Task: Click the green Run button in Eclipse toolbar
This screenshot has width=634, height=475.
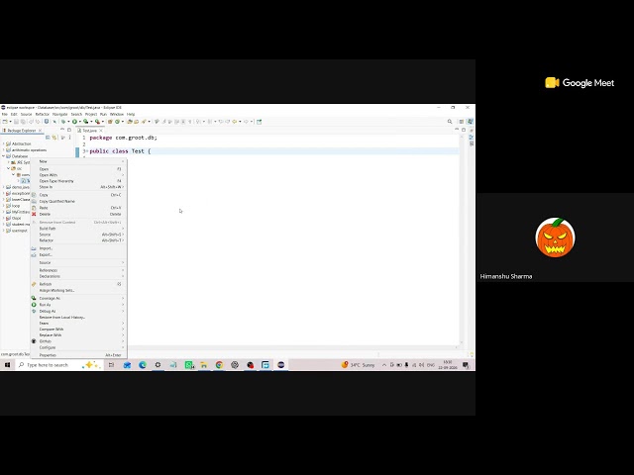Action: [74, 122]
